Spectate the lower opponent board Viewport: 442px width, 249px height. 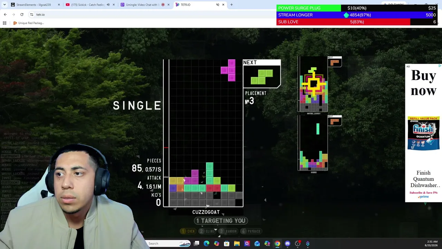[x=313, y=142]
